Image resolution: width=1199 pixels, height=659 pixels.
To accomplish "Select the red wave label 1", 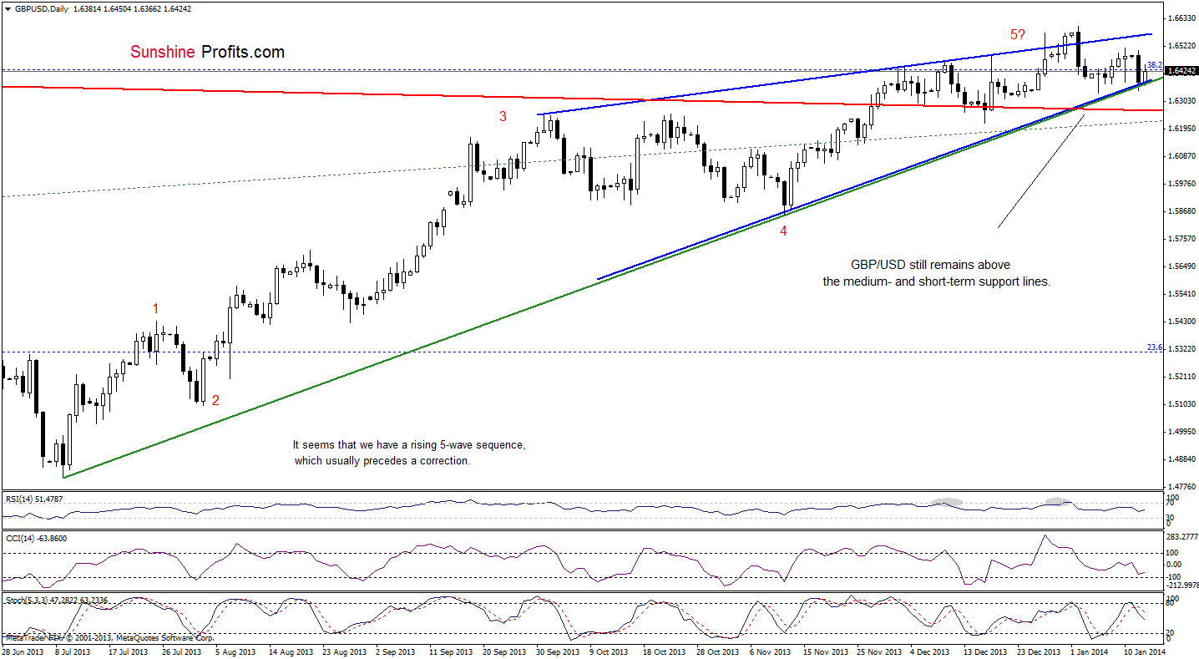I will coord(155,309).
